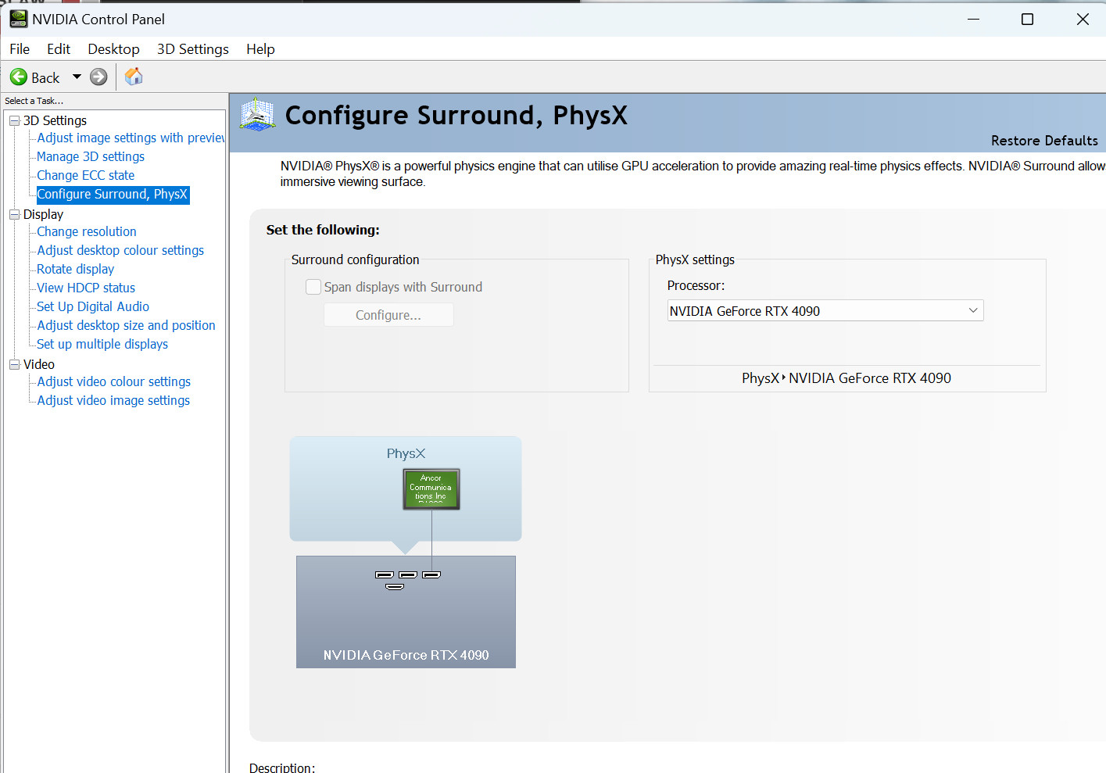Open Change resolution task
Screen dimensions: 1106x773
coord(87,231)
